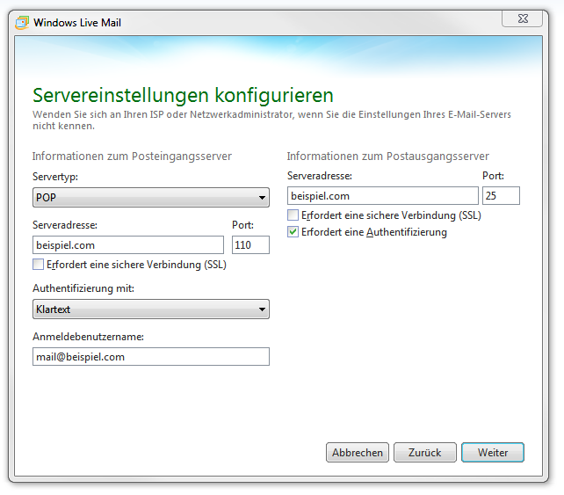This screenshot has height=495, width=564.
Task: Click the Servereinstellungen konfigurieren heading
Action: pyautogui.click(x=183, y=96)
